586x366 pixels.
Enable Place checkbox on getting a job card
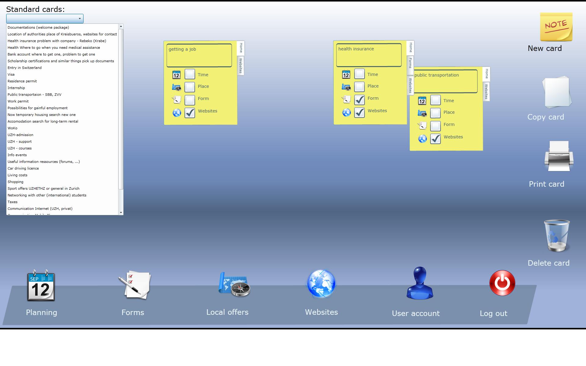pyautogui.click(x=190, y=87)
